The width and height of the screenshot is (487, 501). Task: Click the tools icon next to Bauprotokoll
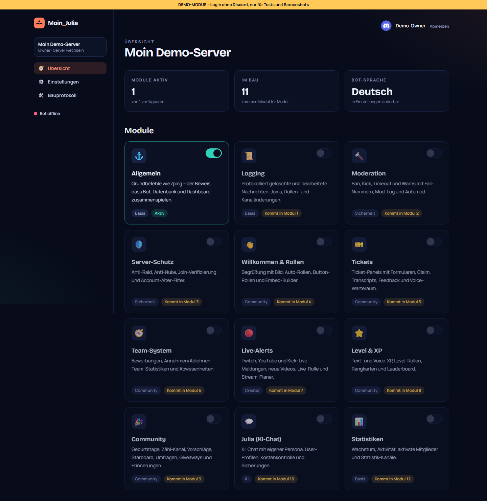pyautogui.click(x=41, y=95)
